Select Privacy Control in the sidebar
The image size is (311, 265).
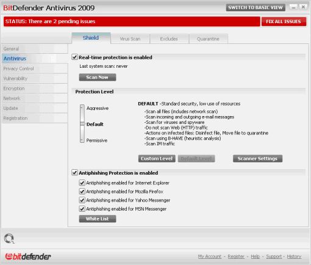point(35,68)
